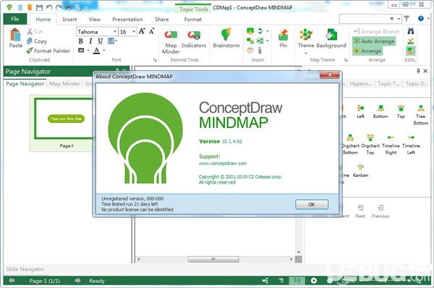
Task: Close the right-side panel with X
Action: tap(426, 71)
